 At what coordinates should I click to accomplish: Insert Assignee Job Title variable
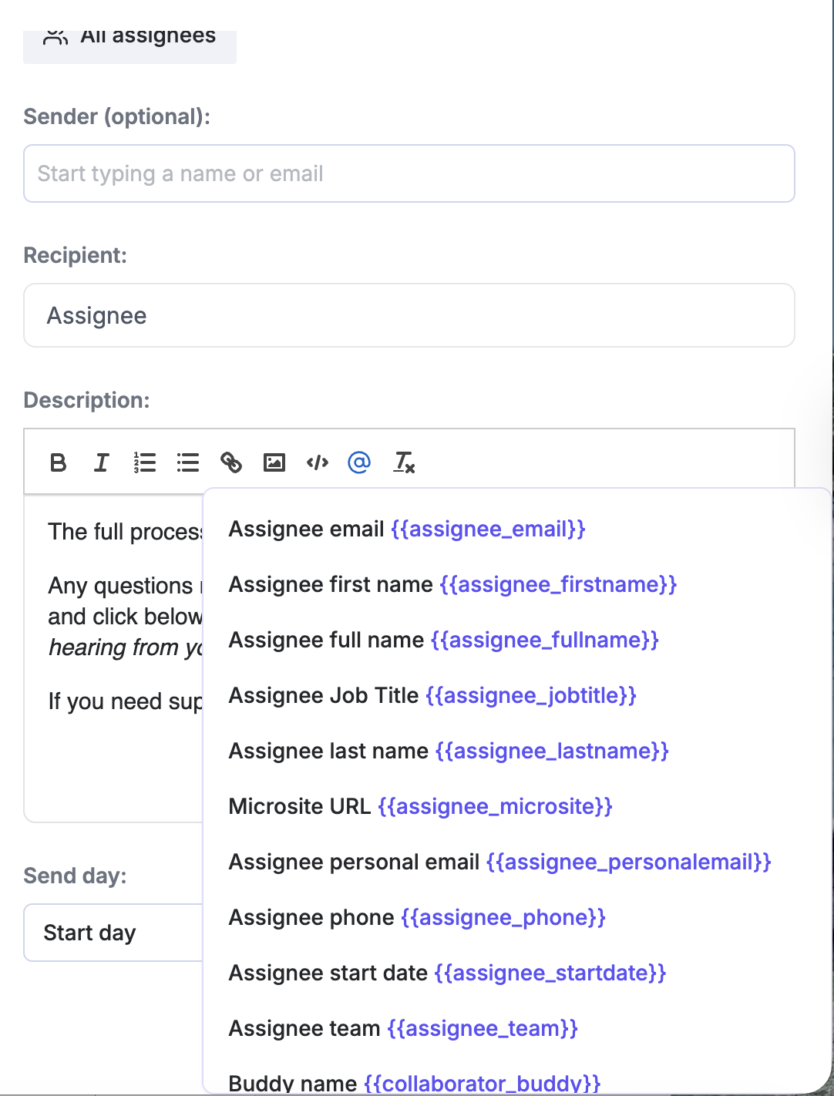point(432,695)
